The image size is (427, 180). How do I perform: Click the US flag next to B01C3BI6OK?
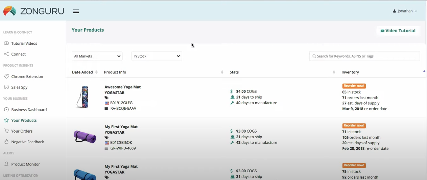click(x=107, y=143)
